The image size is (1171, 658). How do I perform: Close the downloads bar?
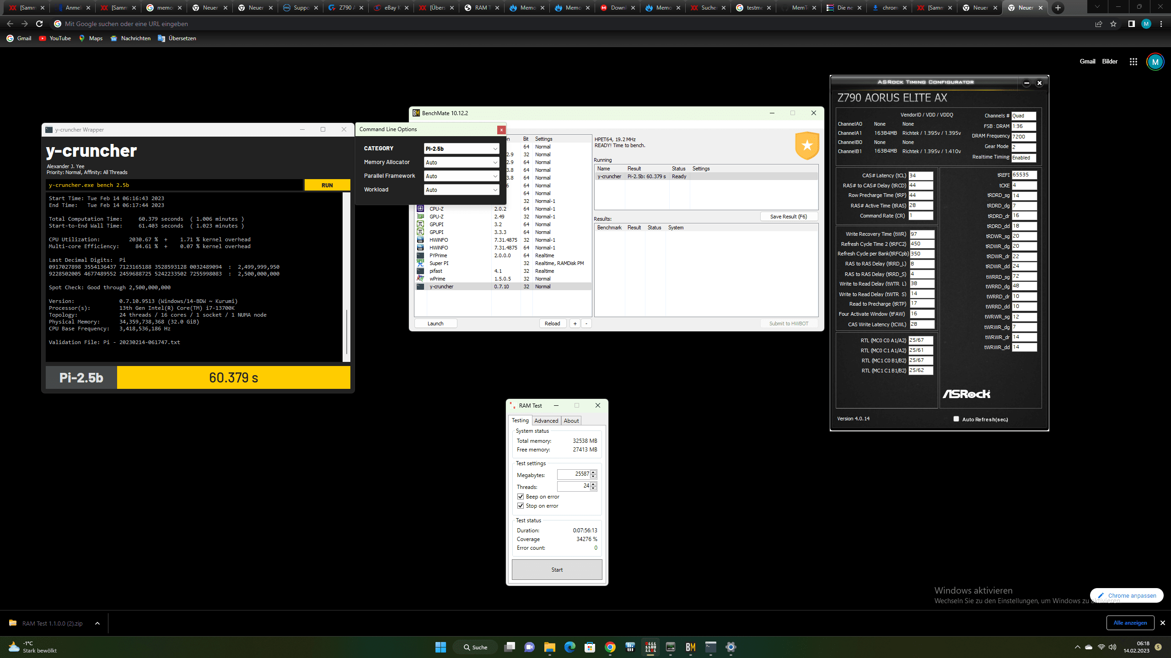coord(1162,623)
